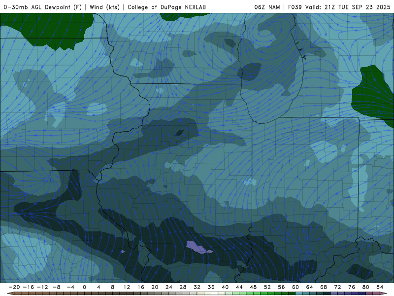Click the 76 legend value

pyautogui.click(x=352, y=287)
